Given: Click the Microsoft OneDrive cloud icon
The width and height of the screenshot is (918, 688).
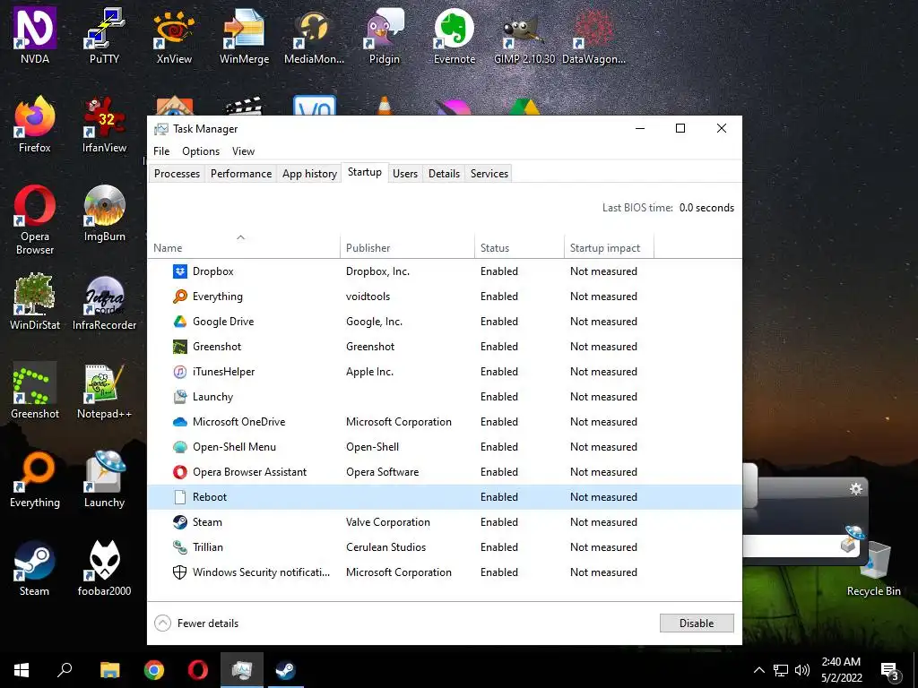Looking at the screenshot, I should click(179, 422).
